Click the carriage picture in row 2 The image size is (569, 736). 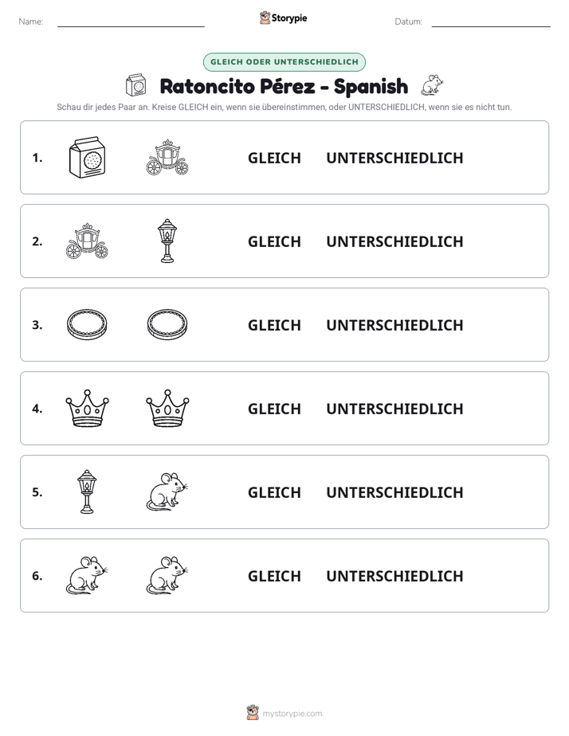(x=87, y=241)
